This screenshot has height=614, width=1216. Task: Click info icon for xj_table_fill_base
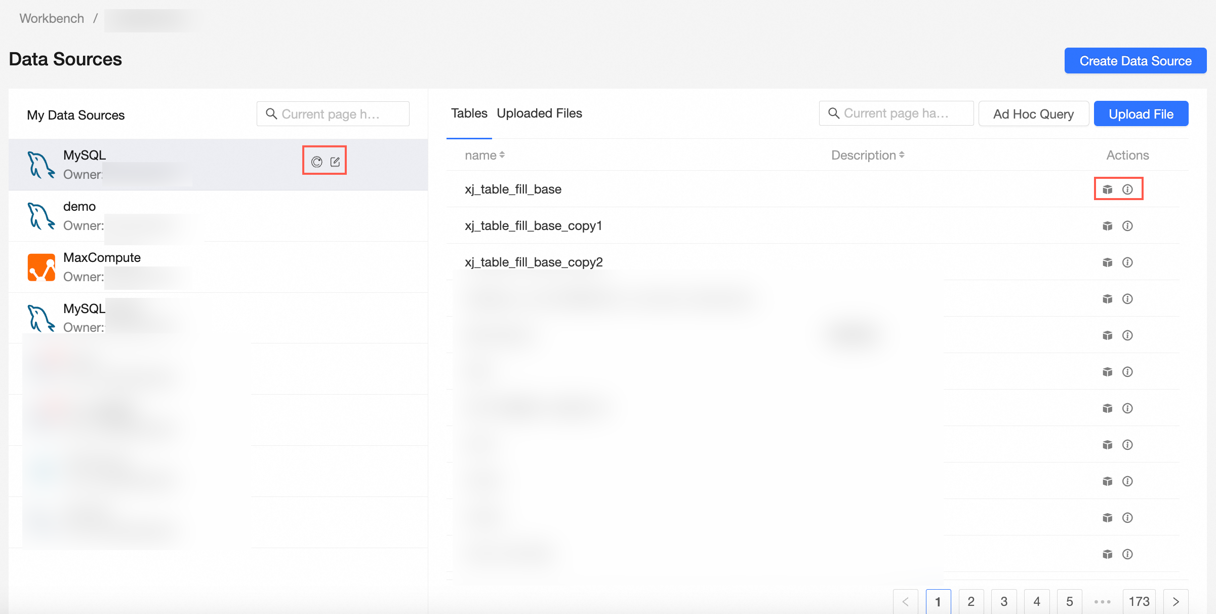pyautogui.click(x=1127, y=189)
